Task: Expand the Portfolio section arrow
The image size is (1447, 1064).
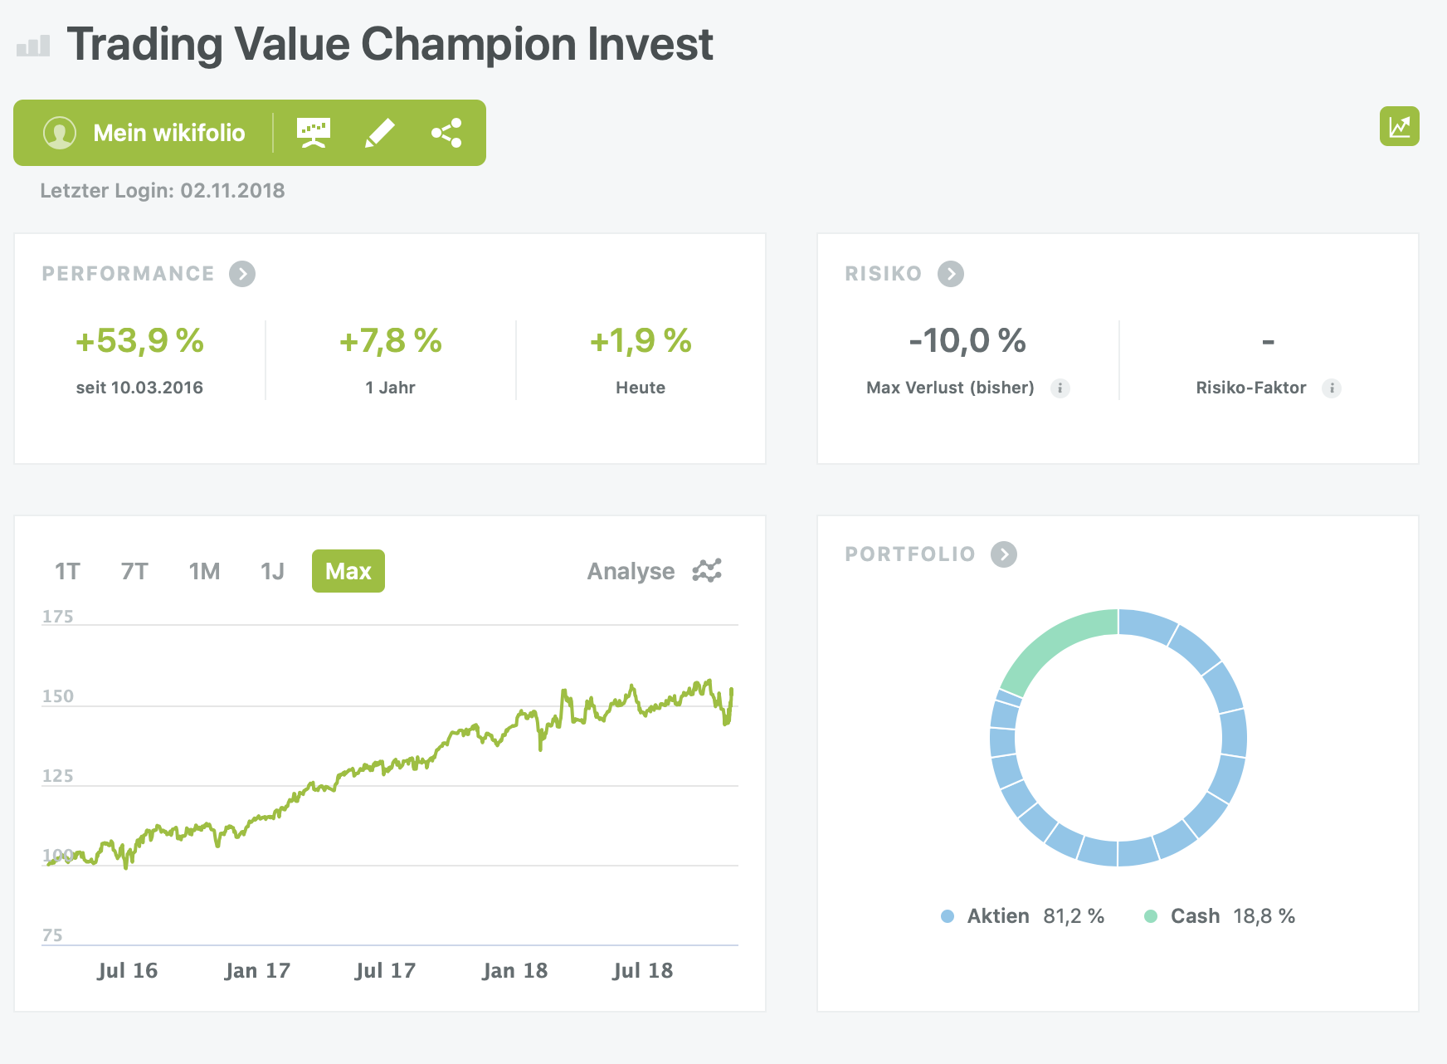Action: tap(1004, 554)
